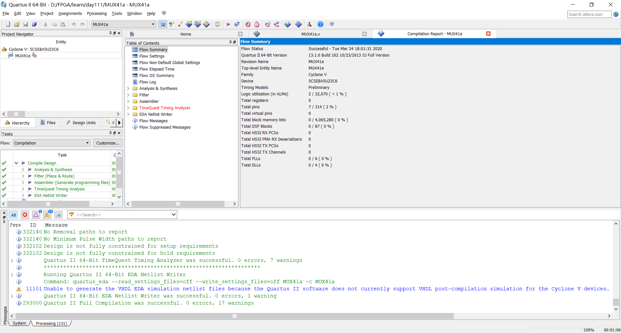Open the feedback icon in menu bar
This screenshot has height=333, width=621.
(164, 13)
